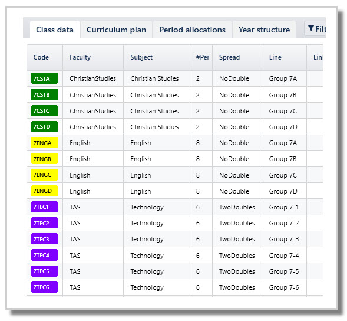Click the 7ENGD class code badge
The height and width of the screenshot is (321, 347).
click(x=44, y=191)
